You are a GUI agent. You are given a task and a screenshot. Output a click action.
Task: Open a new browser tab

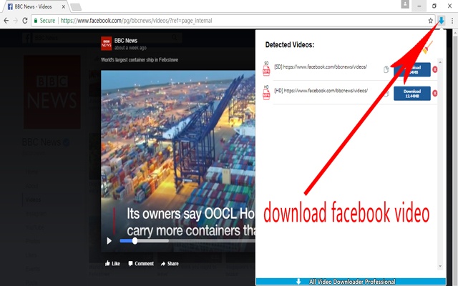coord(76,6)
